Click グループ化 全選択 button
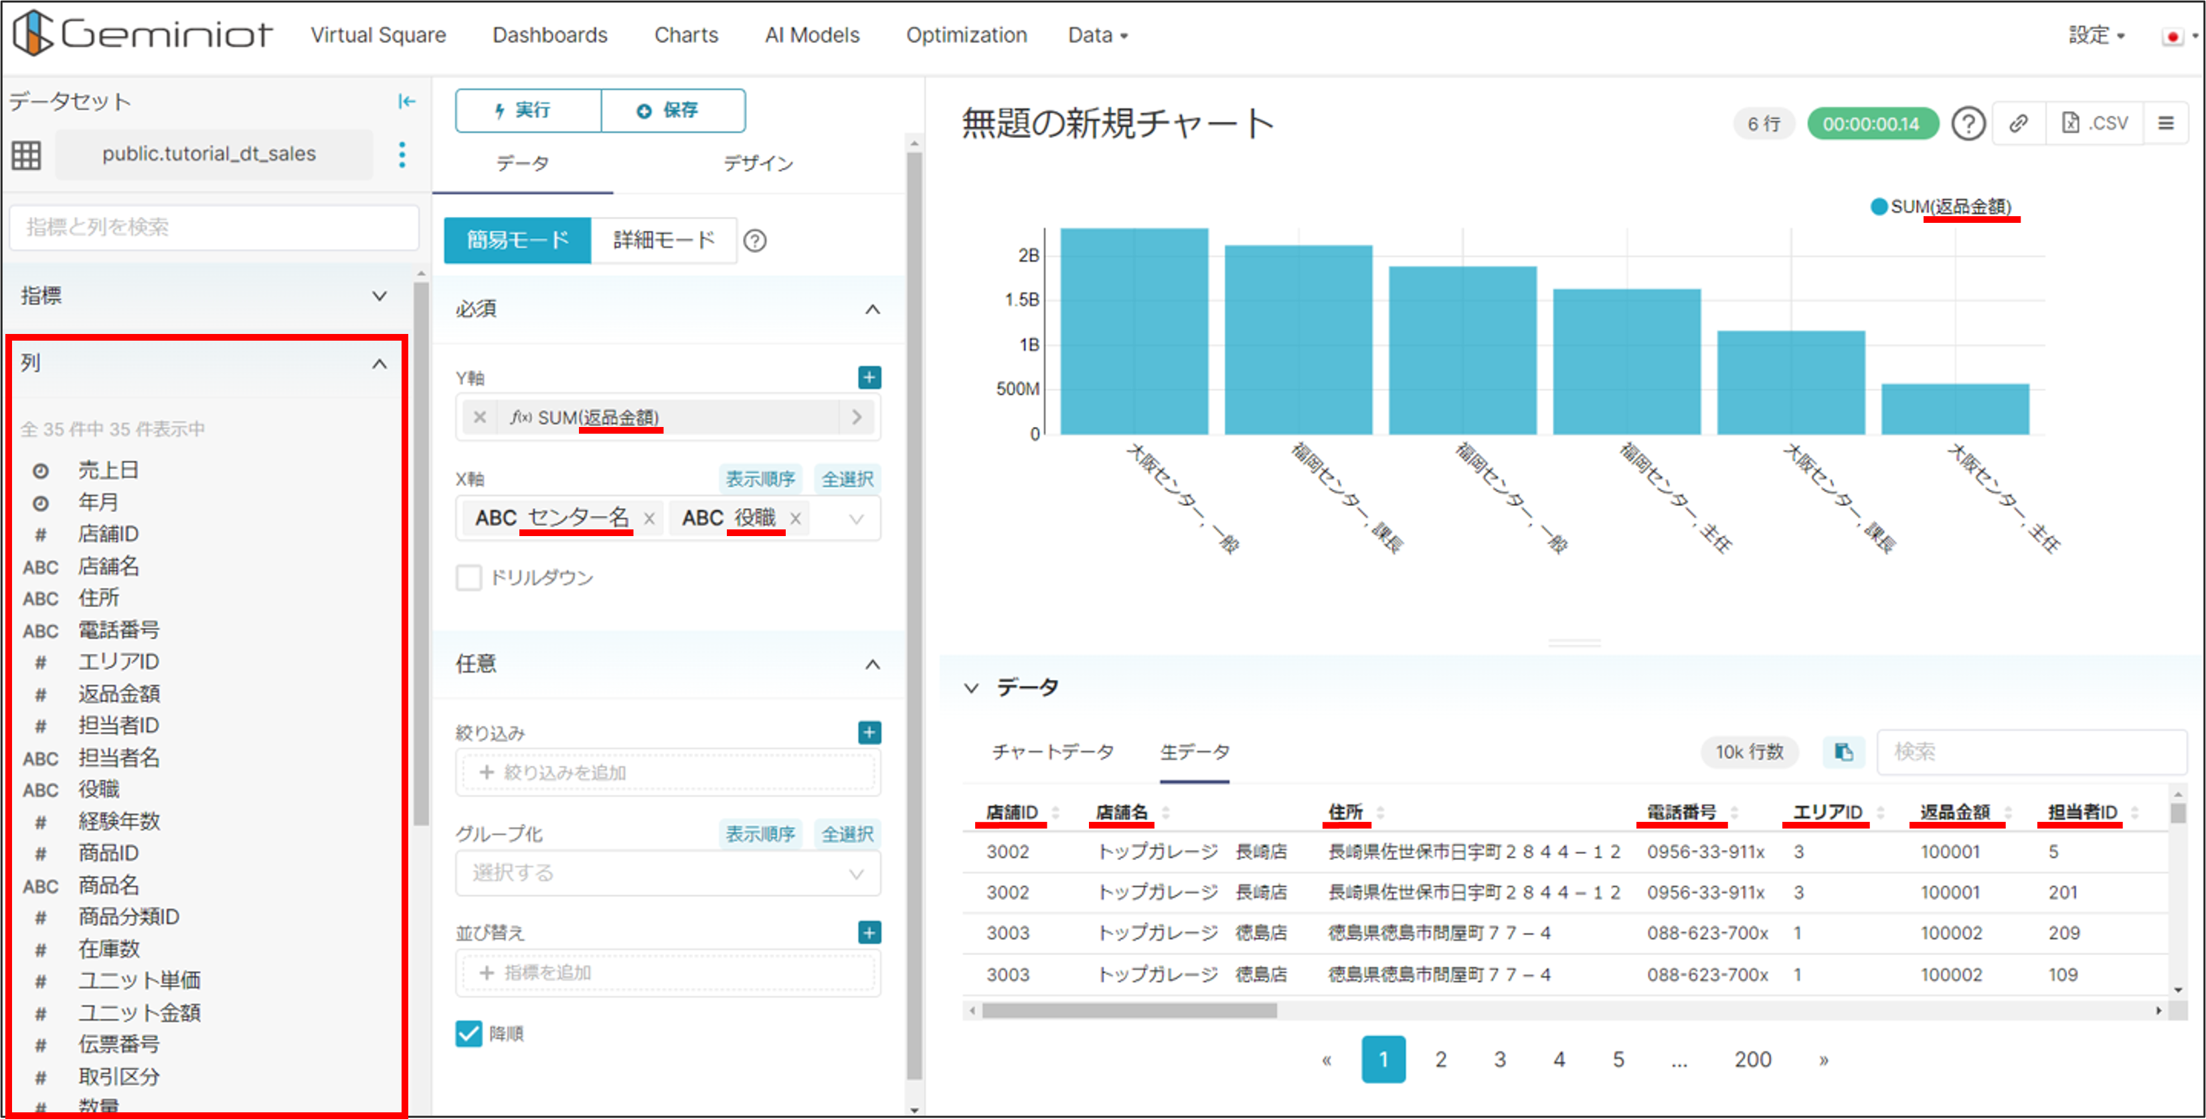This screenshot has height=1119, width=2206. [848, 835]
